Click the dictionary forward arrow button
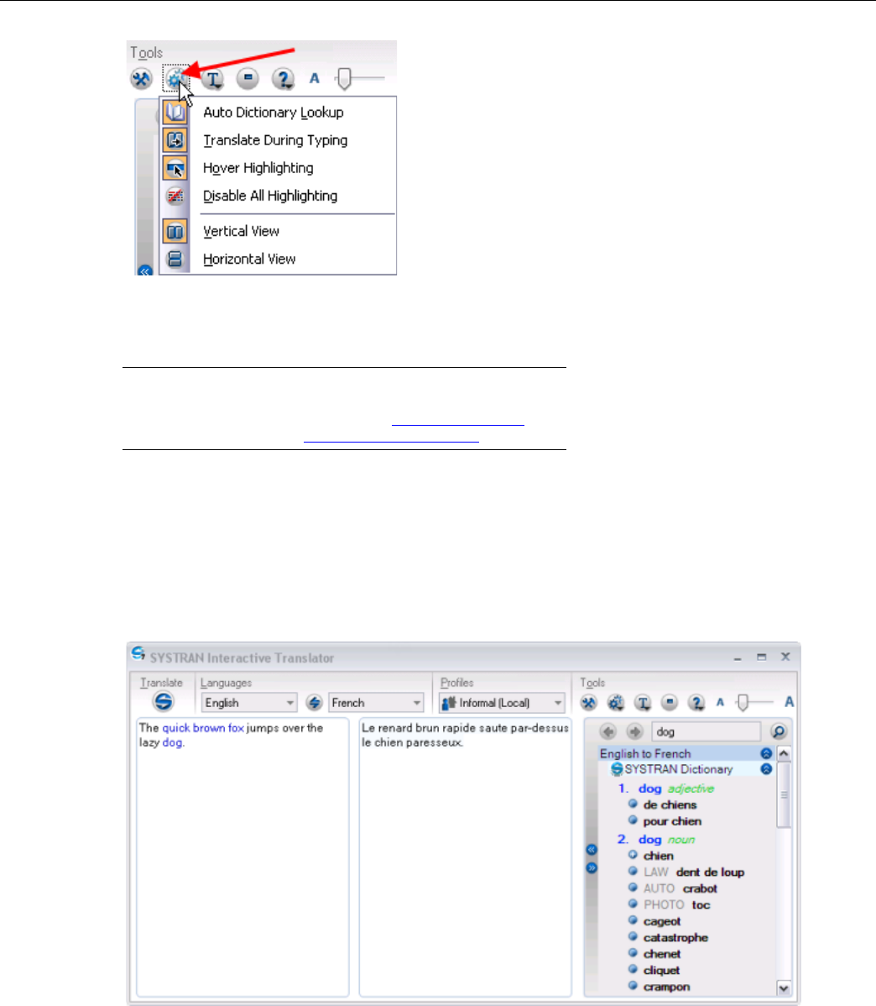The height and width of the screenshot is (1006, 876). [634, 731]
